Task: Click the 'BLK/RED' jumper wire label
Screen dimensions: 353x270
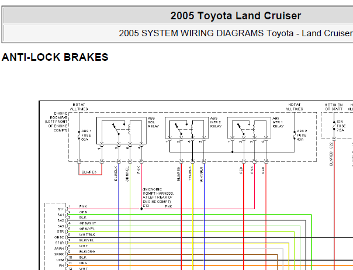Action: point(89,172)
